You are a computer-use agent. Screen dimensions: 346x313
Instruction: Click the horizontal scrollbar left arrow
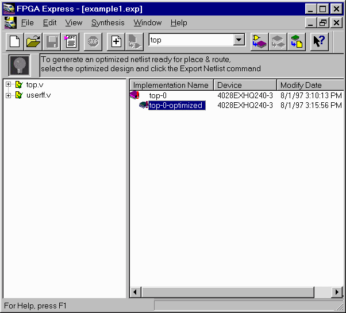(x=135, y=292)
